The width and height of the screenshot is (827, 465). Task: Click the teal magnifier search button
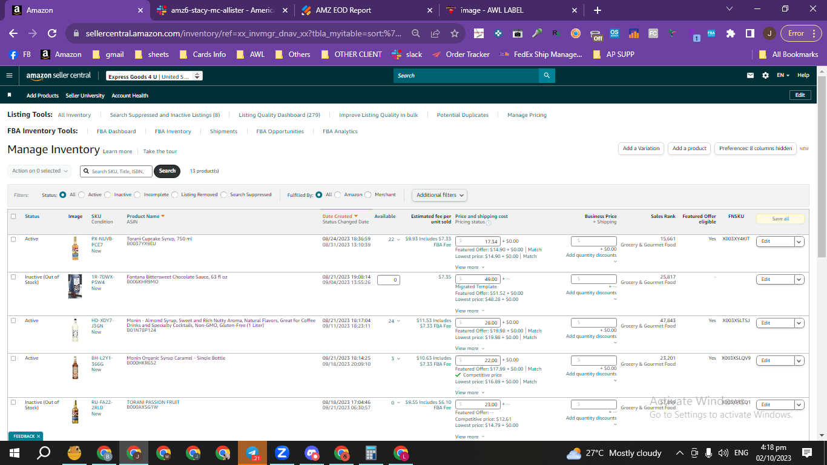547,76
